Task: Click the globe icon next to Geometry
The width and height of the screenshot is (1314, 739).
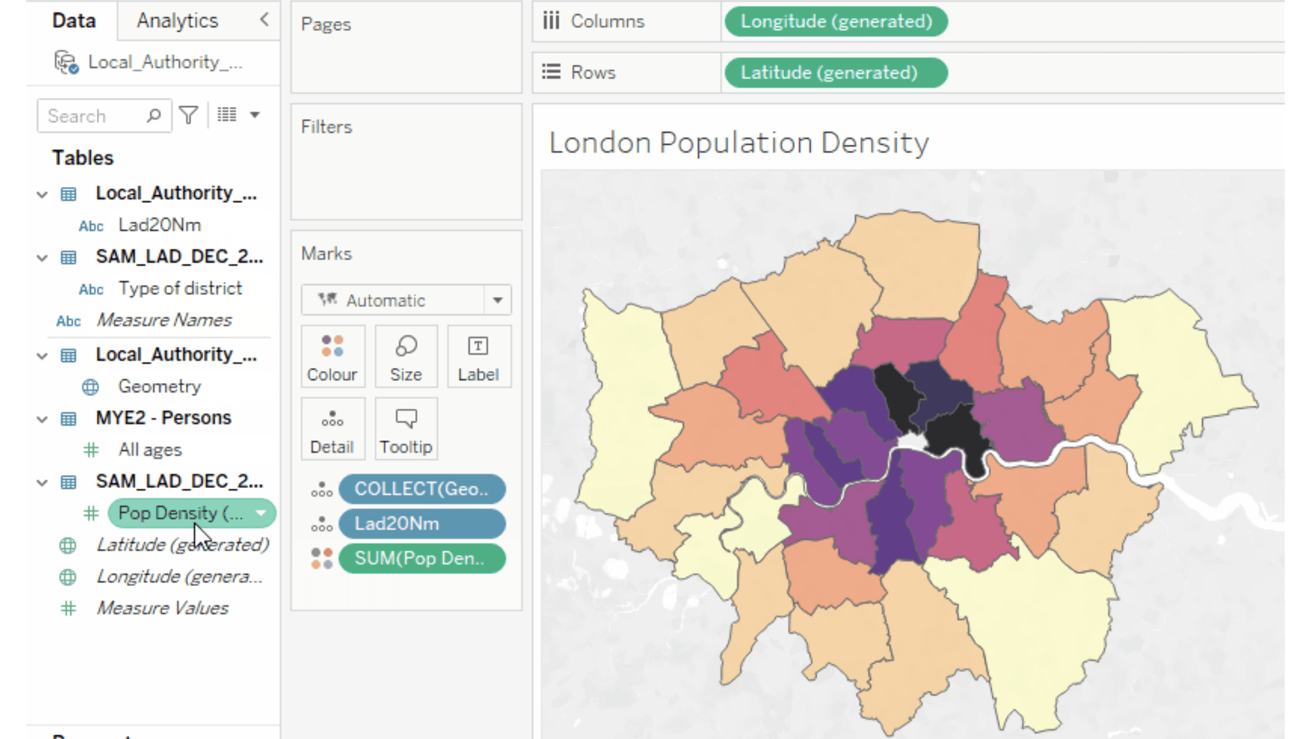Action: pos(89,387)
